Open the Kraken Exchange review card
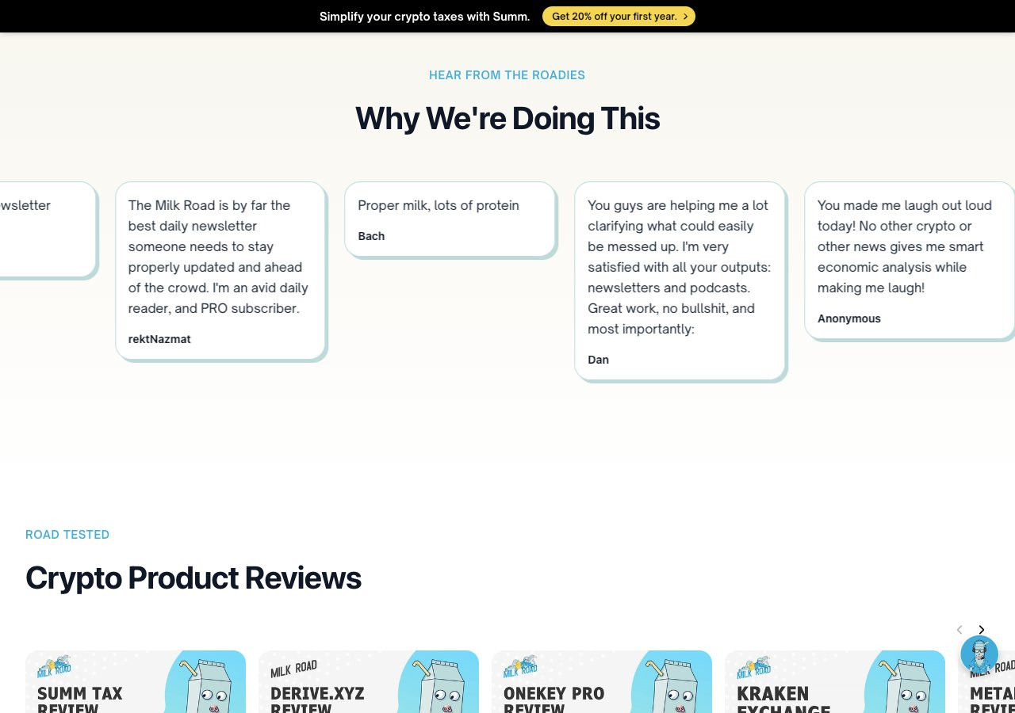This screenshot has height=713, width=1015. 835,682
